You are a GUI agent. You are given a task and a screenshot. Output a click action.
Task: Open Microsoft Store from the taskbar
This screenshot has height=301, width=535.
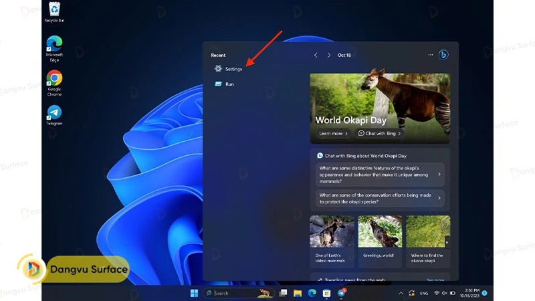(326, 293)
